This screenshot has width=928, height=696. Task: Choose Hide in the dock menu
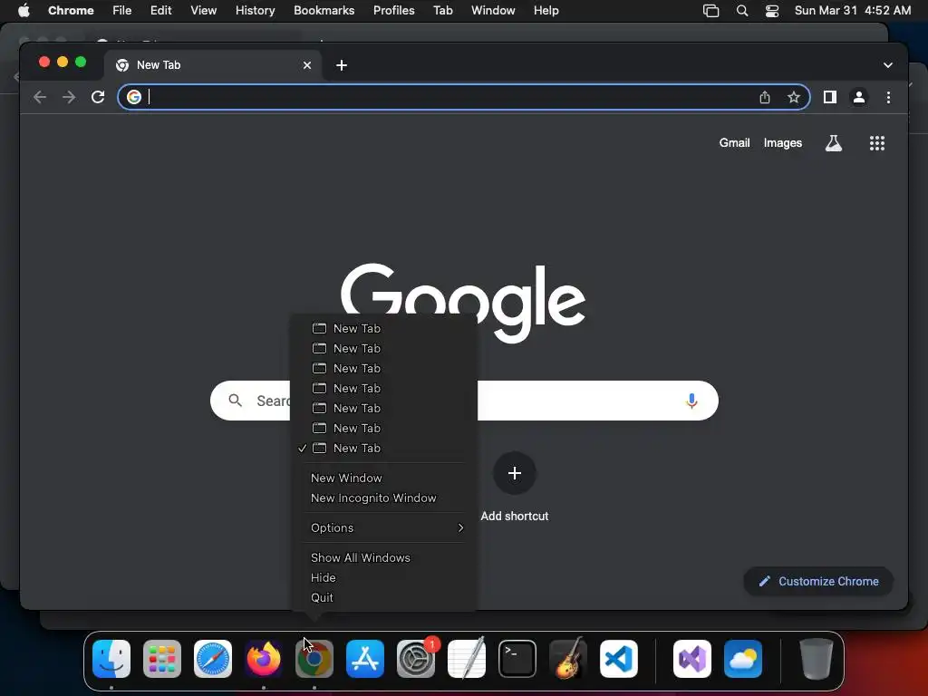click(x=383, y=577)
